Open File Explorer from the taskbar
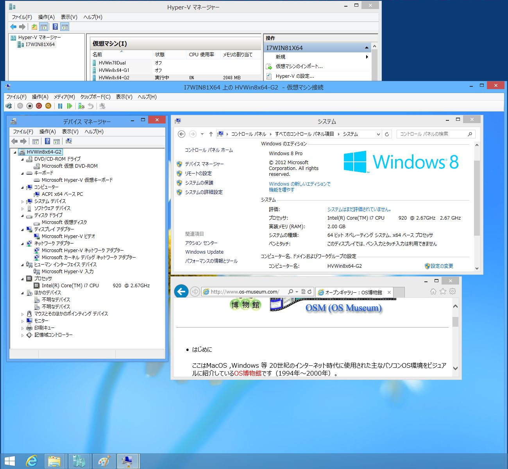 coord(54,461)
